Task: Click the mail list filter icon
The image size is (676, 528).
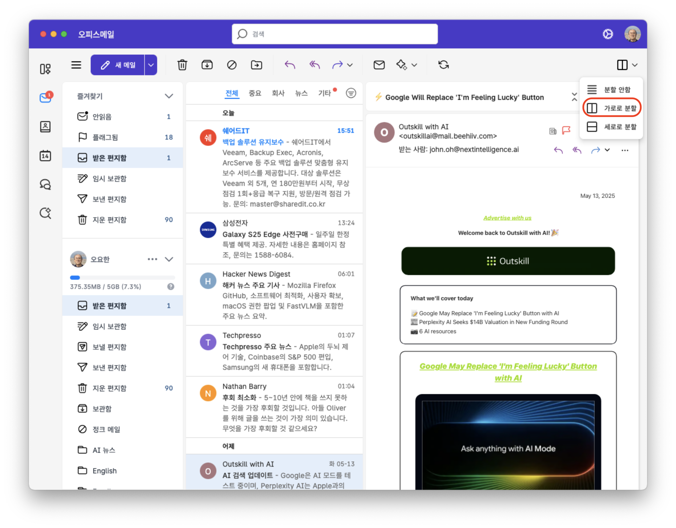Action: 351,93
